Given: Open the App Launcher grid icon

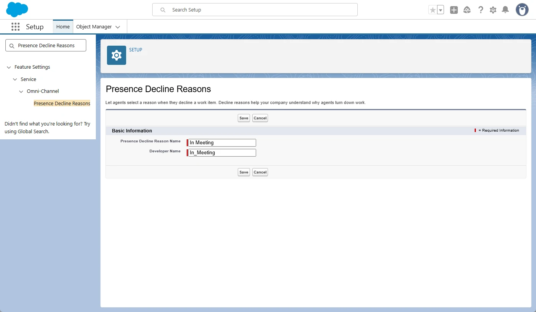Looking at the screenshot, I should click(x=15, y=27).
